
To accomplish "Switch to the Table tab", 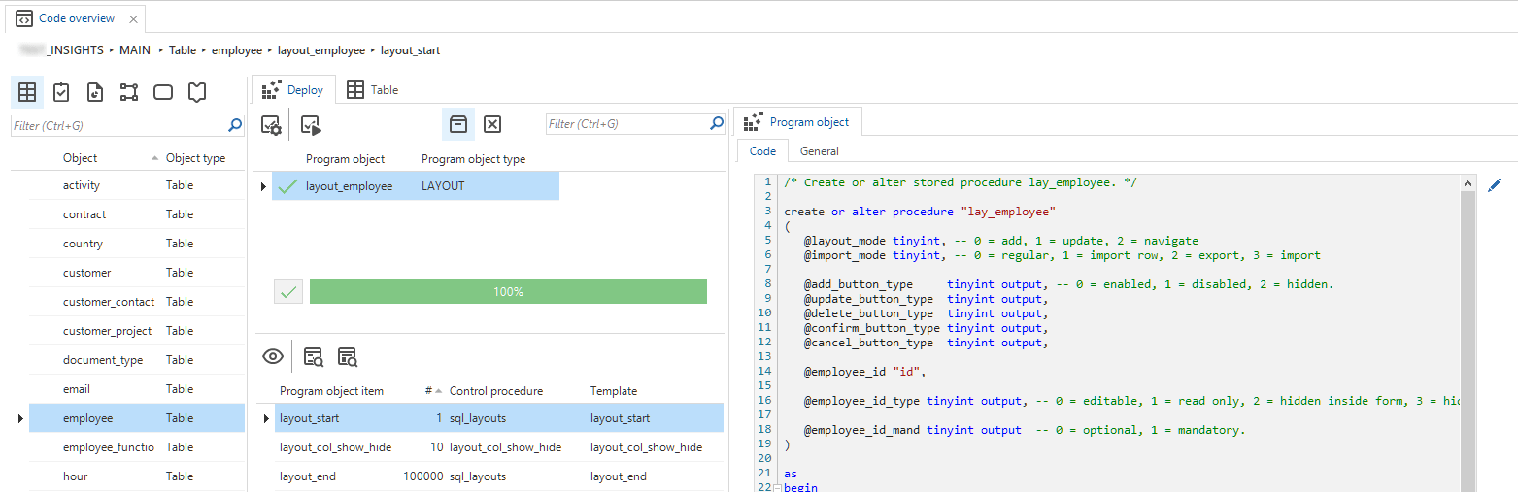I will click(373, 90).
